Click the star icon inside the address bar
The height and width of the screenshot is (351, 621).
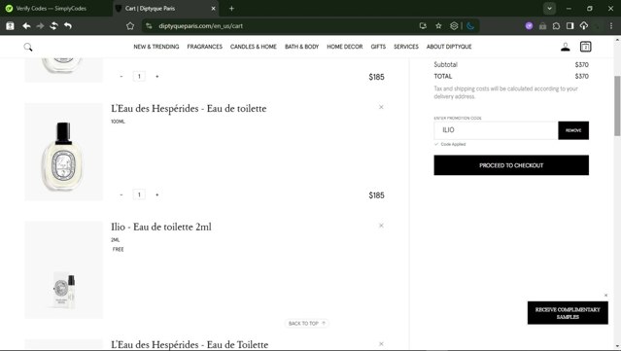click(438, 25)
